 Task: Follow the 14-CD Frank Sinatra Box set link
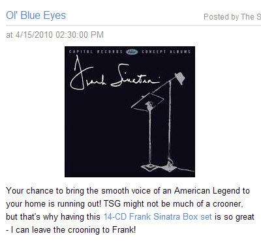157,216
